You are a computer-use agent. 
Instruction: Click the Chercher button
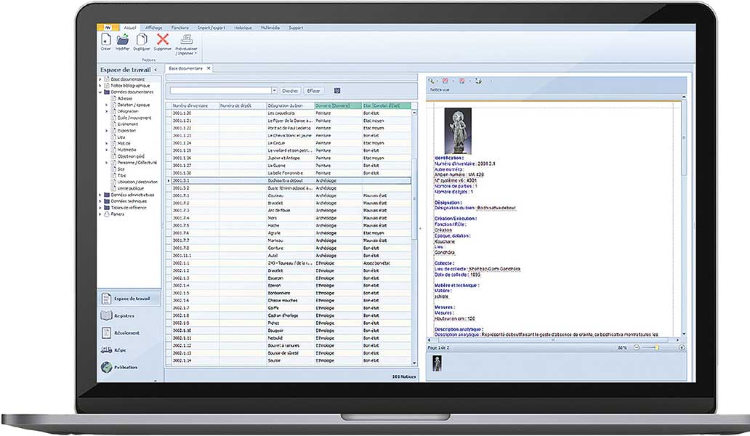290,90
